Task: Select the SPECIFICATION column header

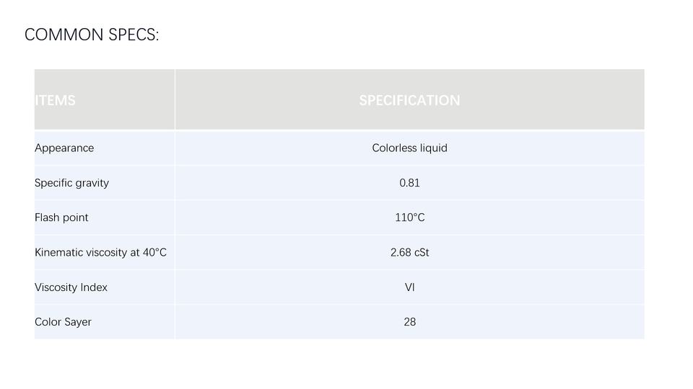Action: pyautogui.click(x=409, y=101)
